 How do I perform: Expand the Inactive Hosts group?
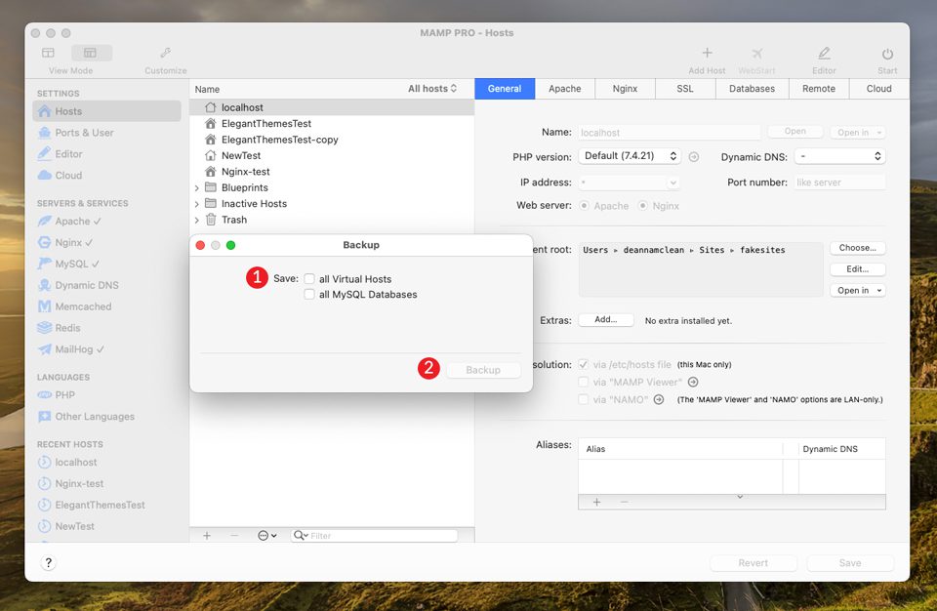[195, 203]
